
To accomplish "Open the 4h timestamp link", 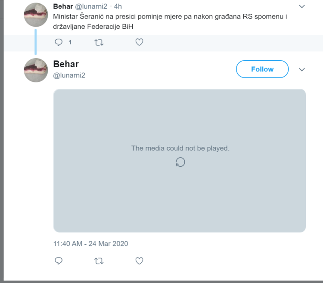I will [118, 6].
